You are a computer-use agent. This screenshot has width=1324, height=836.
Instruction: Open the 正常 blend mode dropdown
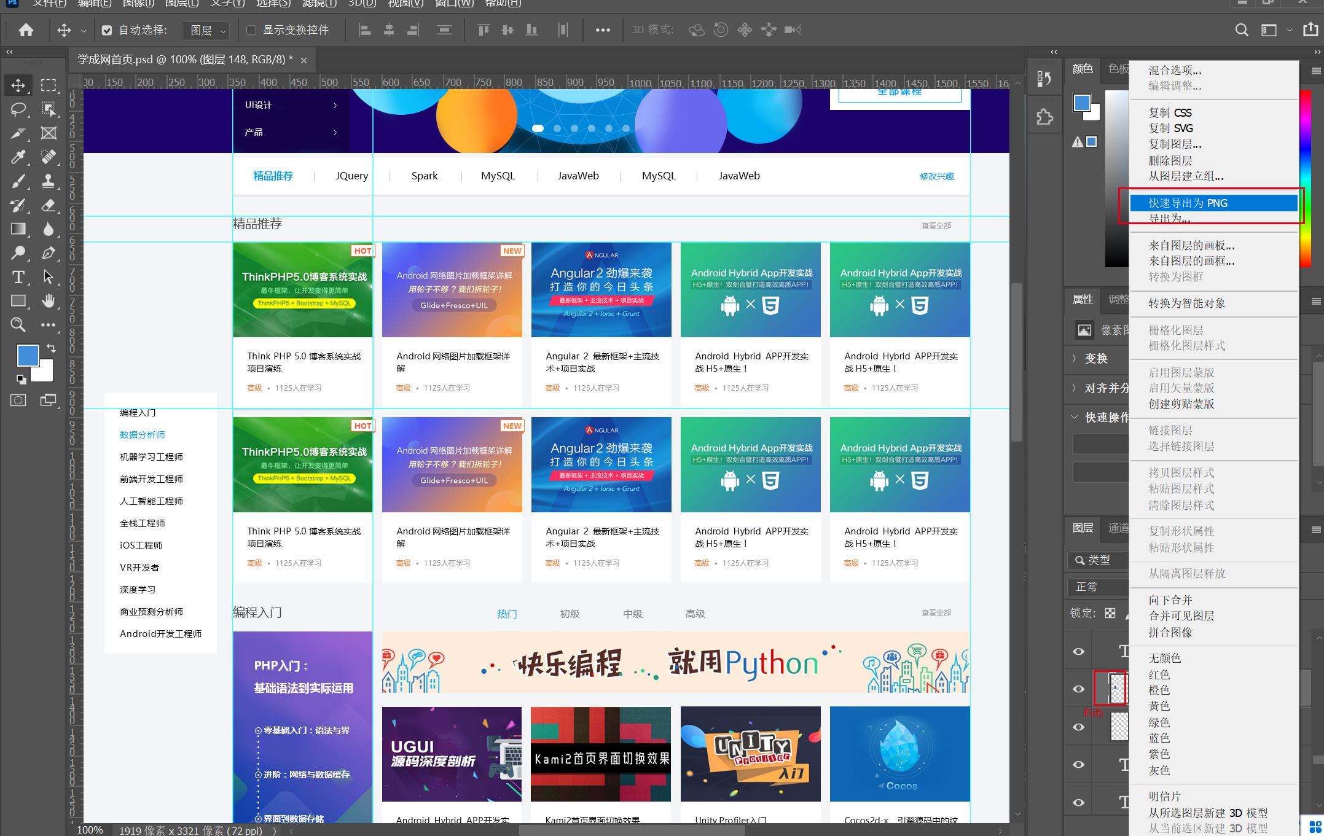(x=1100, y=587)
